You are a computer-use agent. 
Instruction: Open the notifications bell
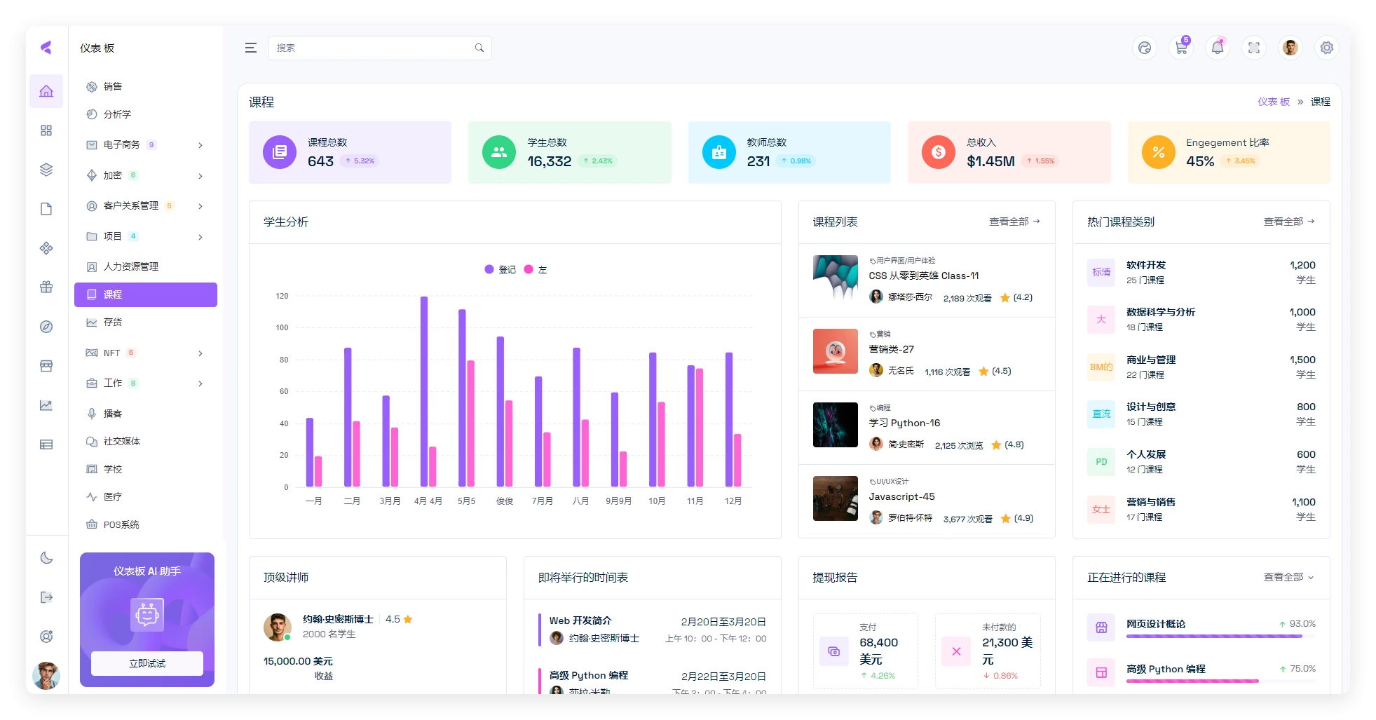point(1218,48)
